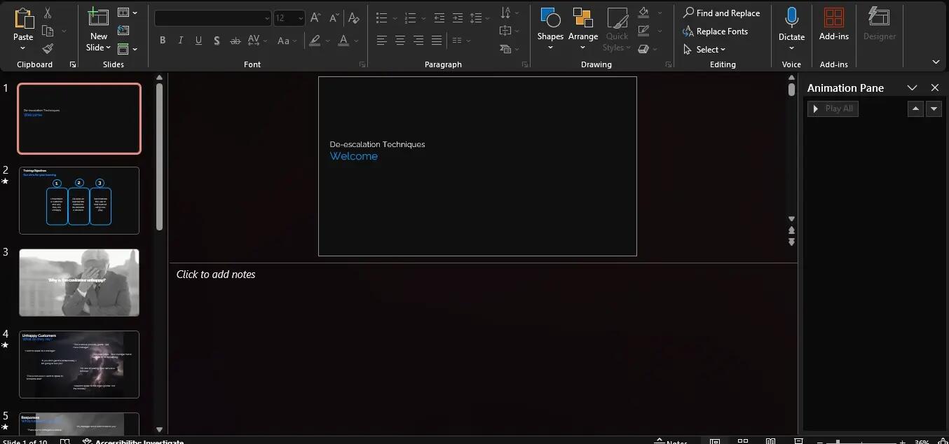Reset the slide with Reset icon
This screenshot has width=949, height=444.
124,31
